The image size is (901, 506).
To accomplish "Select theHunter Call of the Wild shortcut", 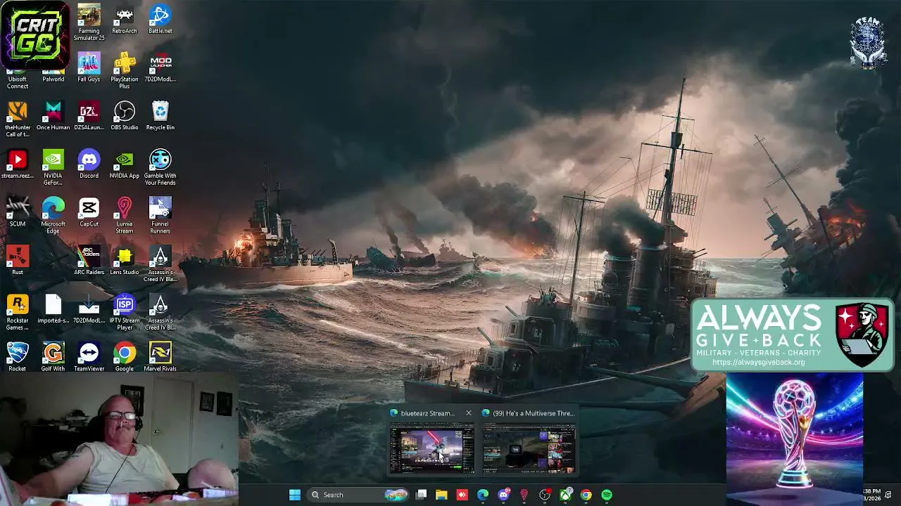I will (x=18, y=119).
